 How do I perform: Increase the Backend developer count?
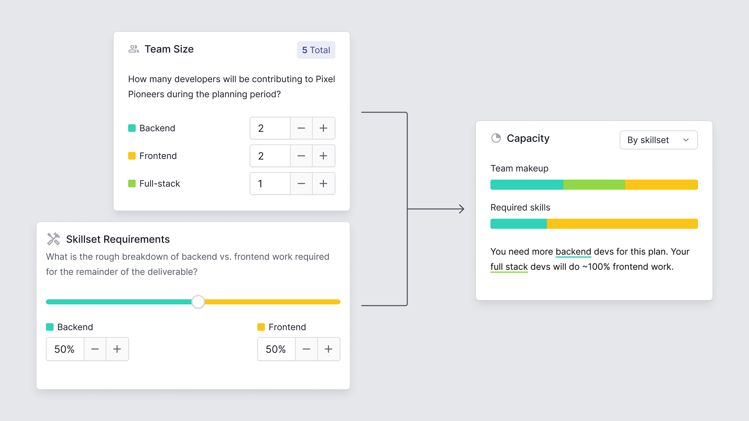(x=323, y=128)
